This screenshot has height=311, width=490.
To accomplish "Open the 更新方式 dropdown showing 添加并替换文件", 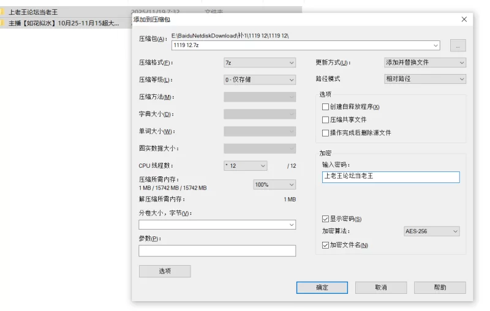I will coord(425,62).
